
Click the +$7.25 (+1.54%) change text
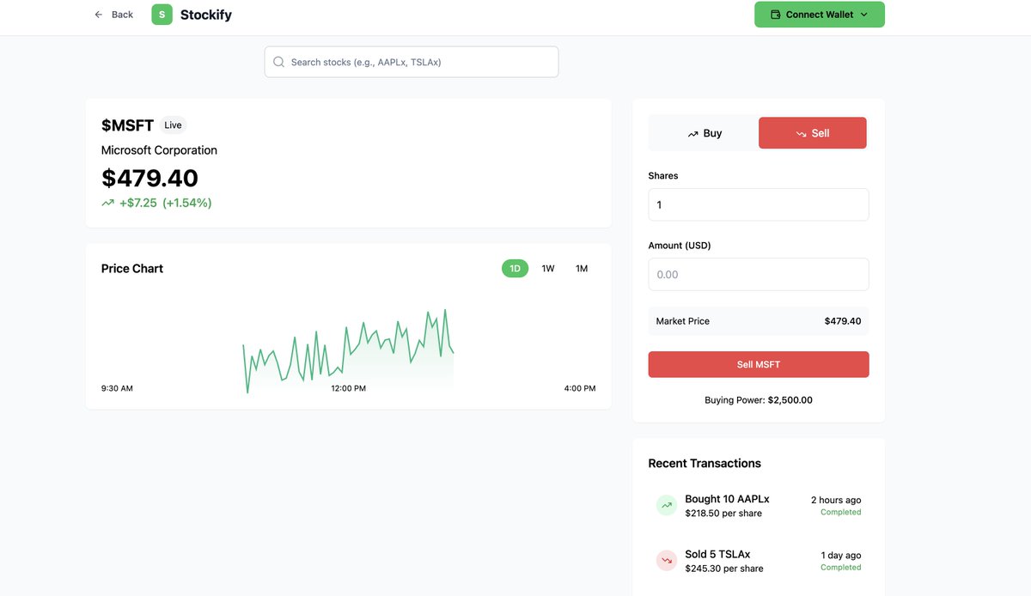[166, 204]
